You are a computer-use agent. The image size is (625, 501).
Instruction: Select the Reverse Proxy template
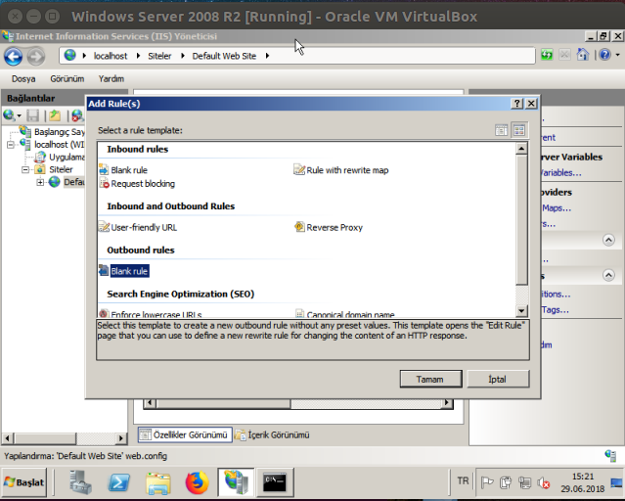click(329, 227)
